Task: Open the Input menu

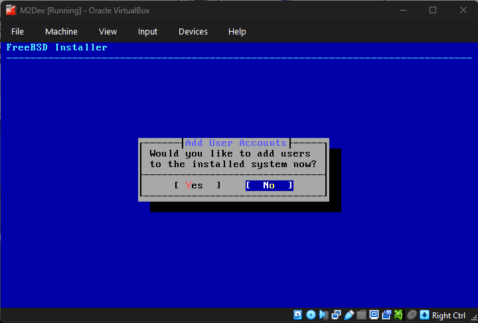Action: click(147, 31)
